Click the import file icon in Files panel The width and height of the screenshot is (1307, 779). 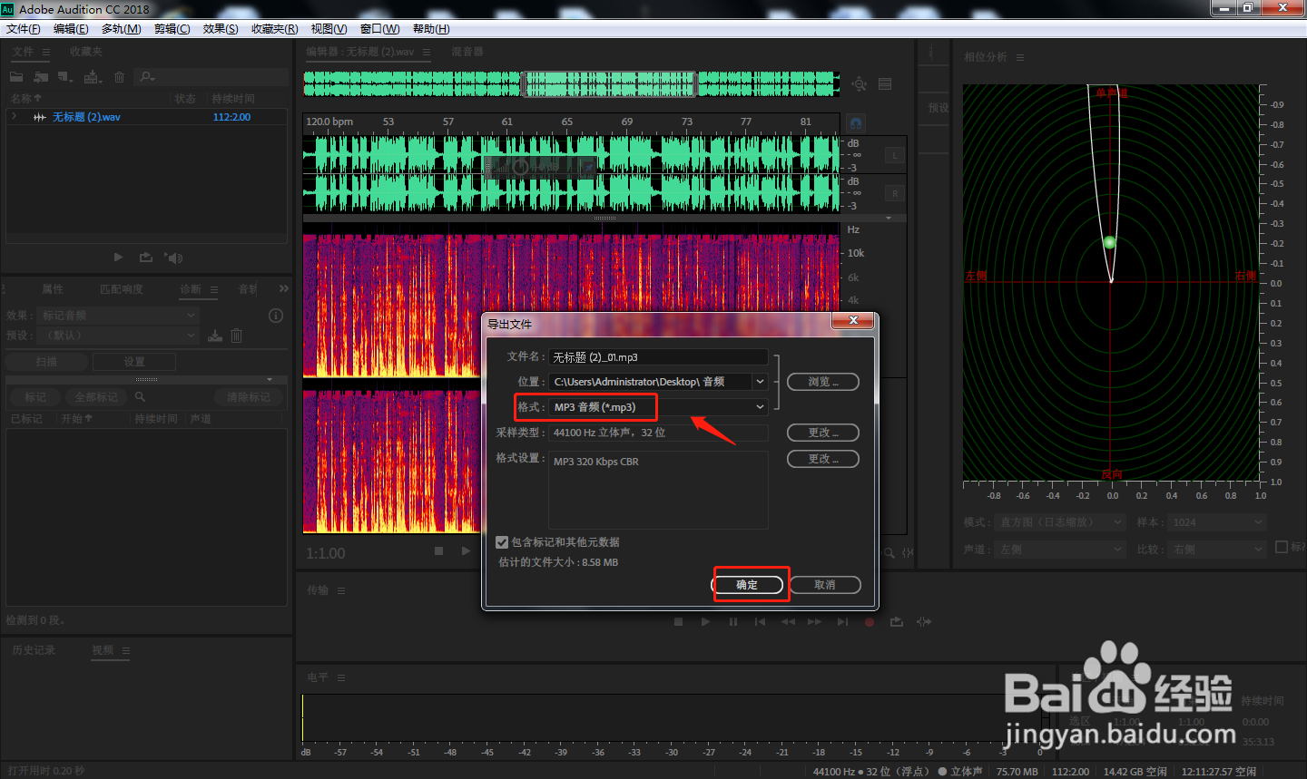(x=41, y=77)
